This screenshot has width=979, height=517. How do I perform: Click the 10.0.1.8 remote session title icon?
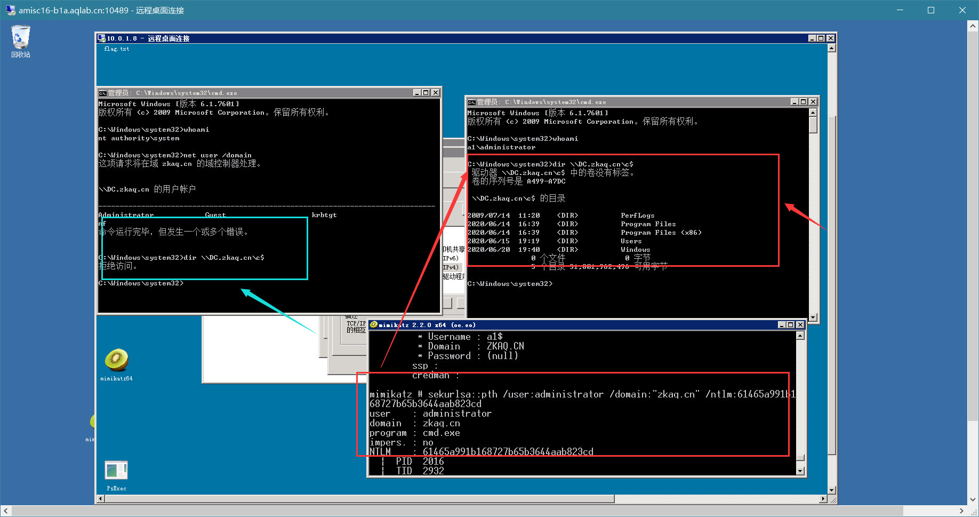[101, 38]
